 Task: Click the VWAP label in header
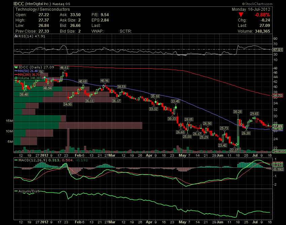pos(97,31)
